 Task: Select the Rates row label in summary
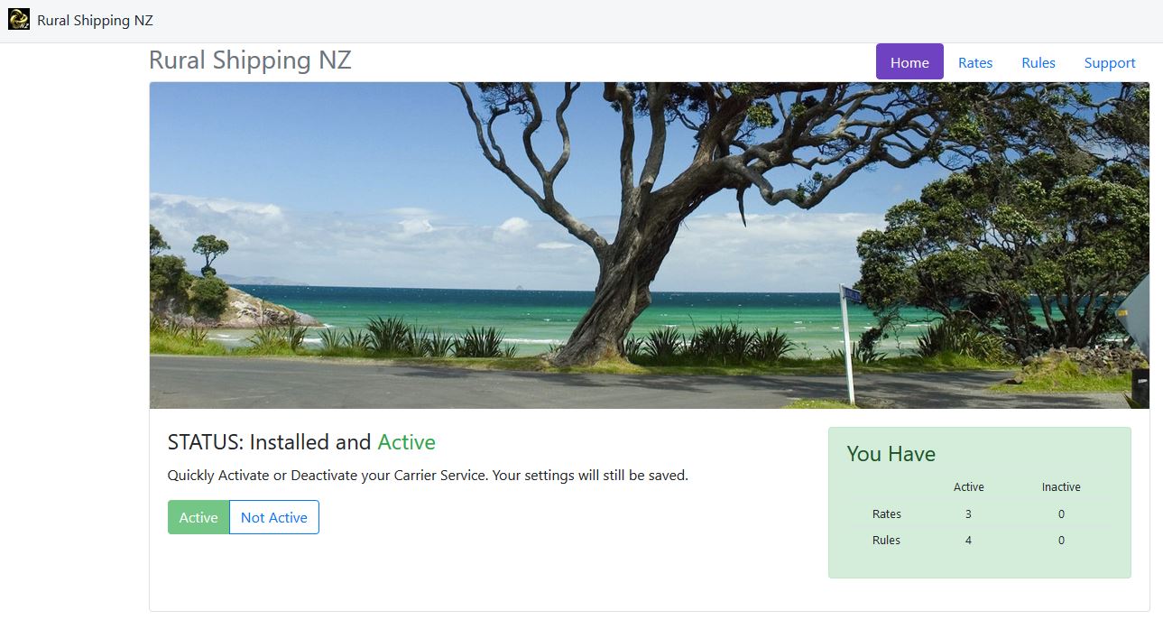(886, 514)
